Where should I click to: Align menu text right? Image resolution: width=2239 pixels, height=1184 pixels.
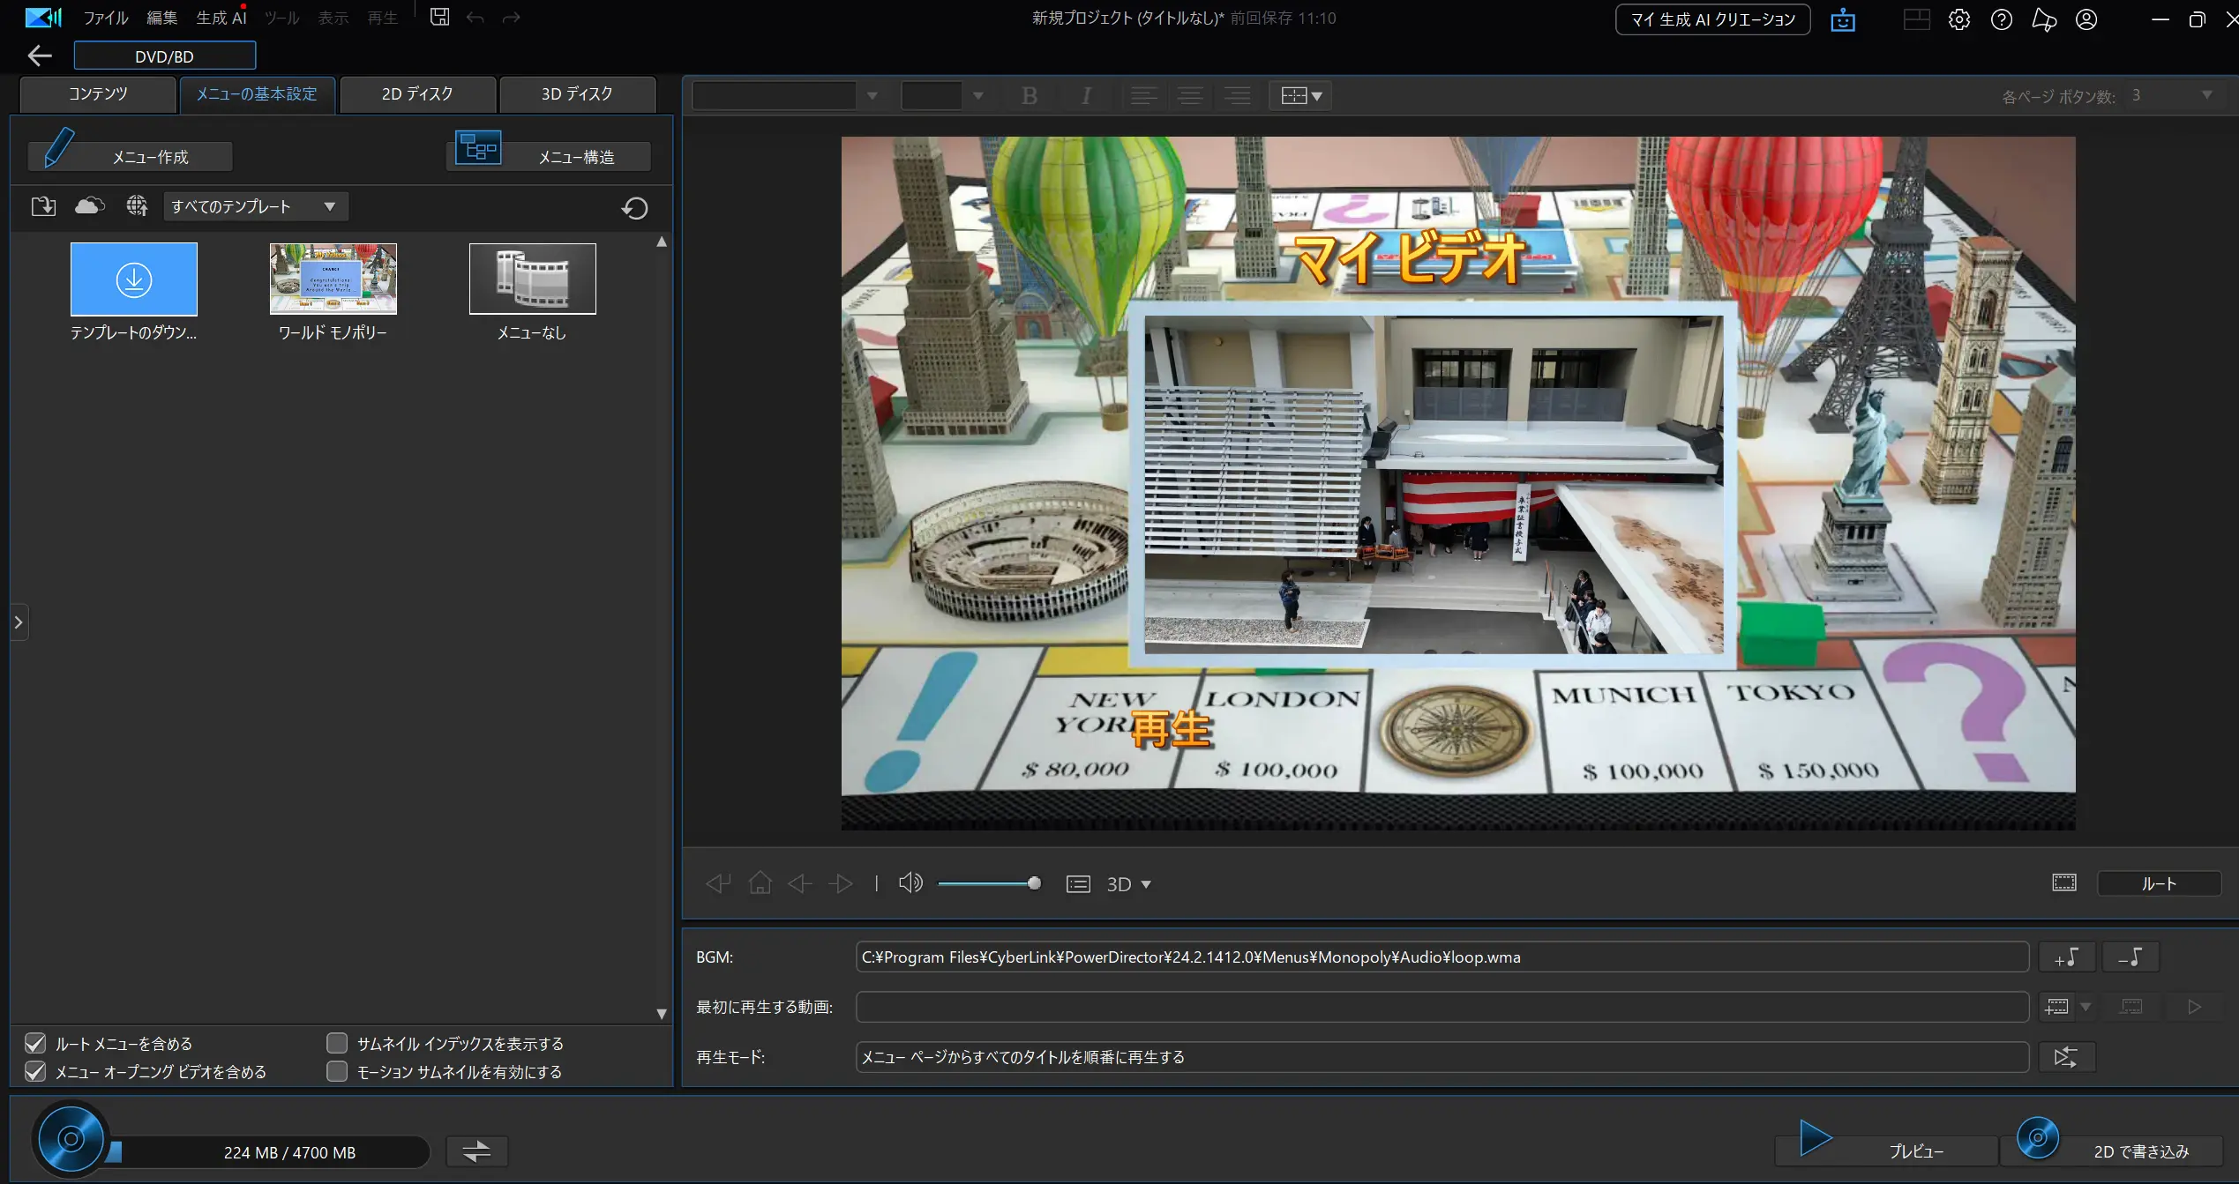coord(1237,95)
